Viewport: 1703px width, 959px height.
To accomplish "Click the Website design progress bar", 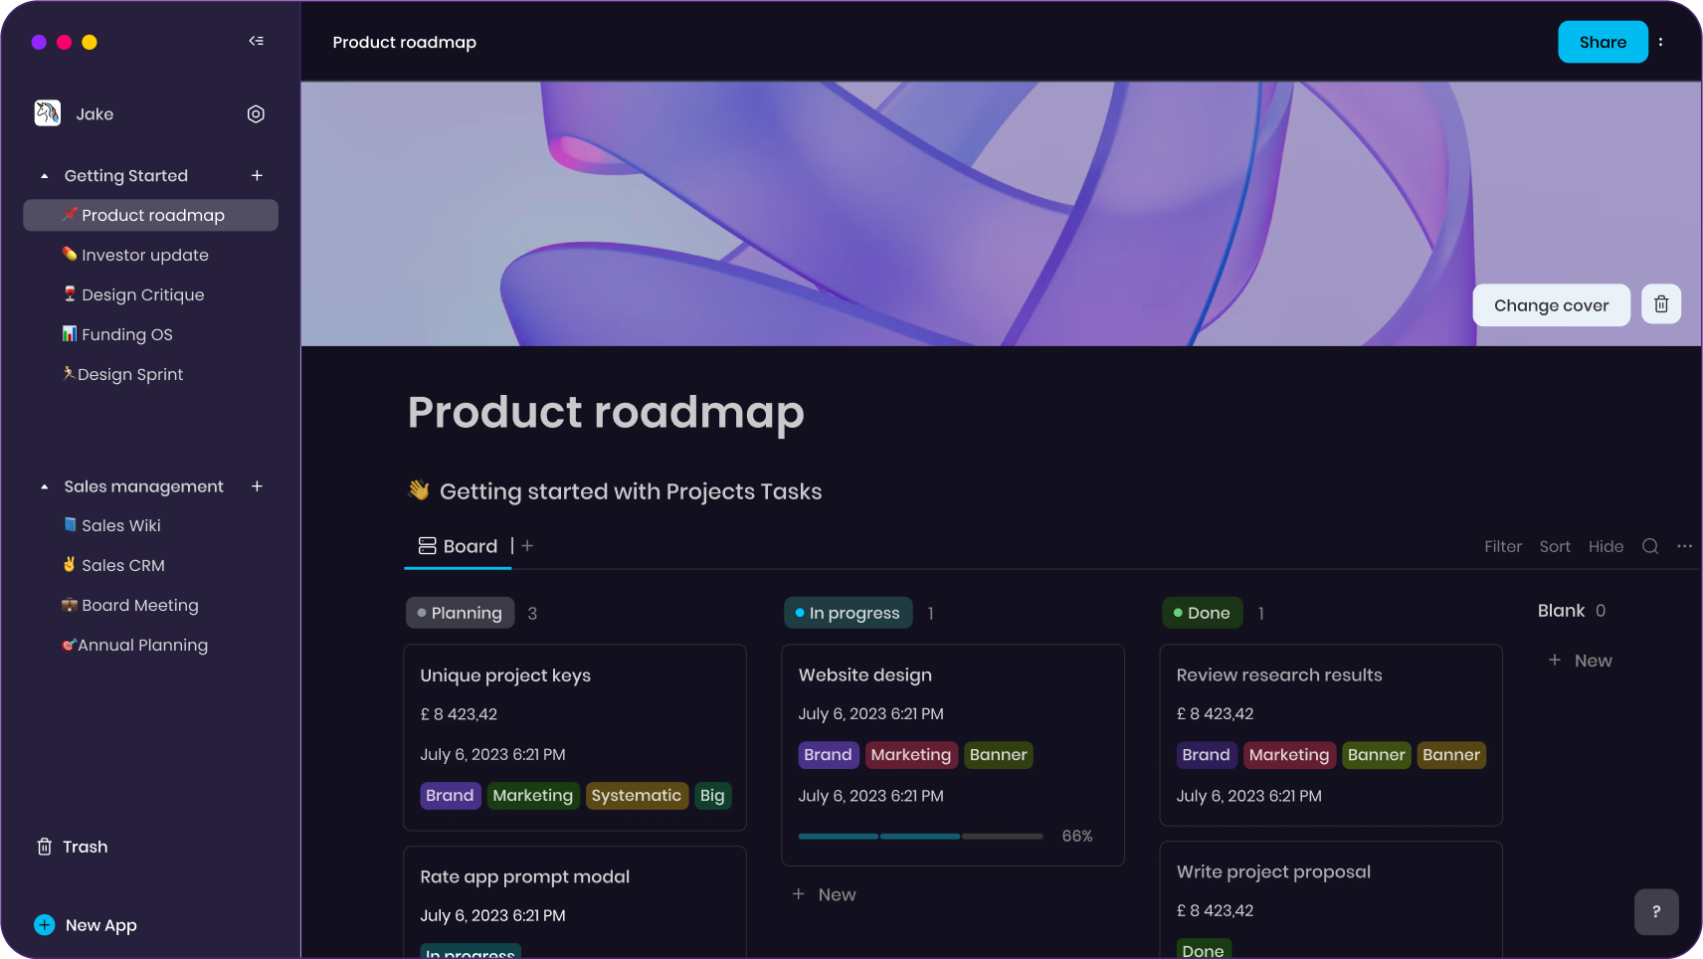I will (x=920, y=837).
